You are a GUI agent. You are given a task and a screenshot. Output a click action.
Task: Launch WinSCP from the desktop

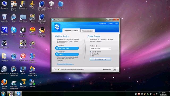click(32, 83)
